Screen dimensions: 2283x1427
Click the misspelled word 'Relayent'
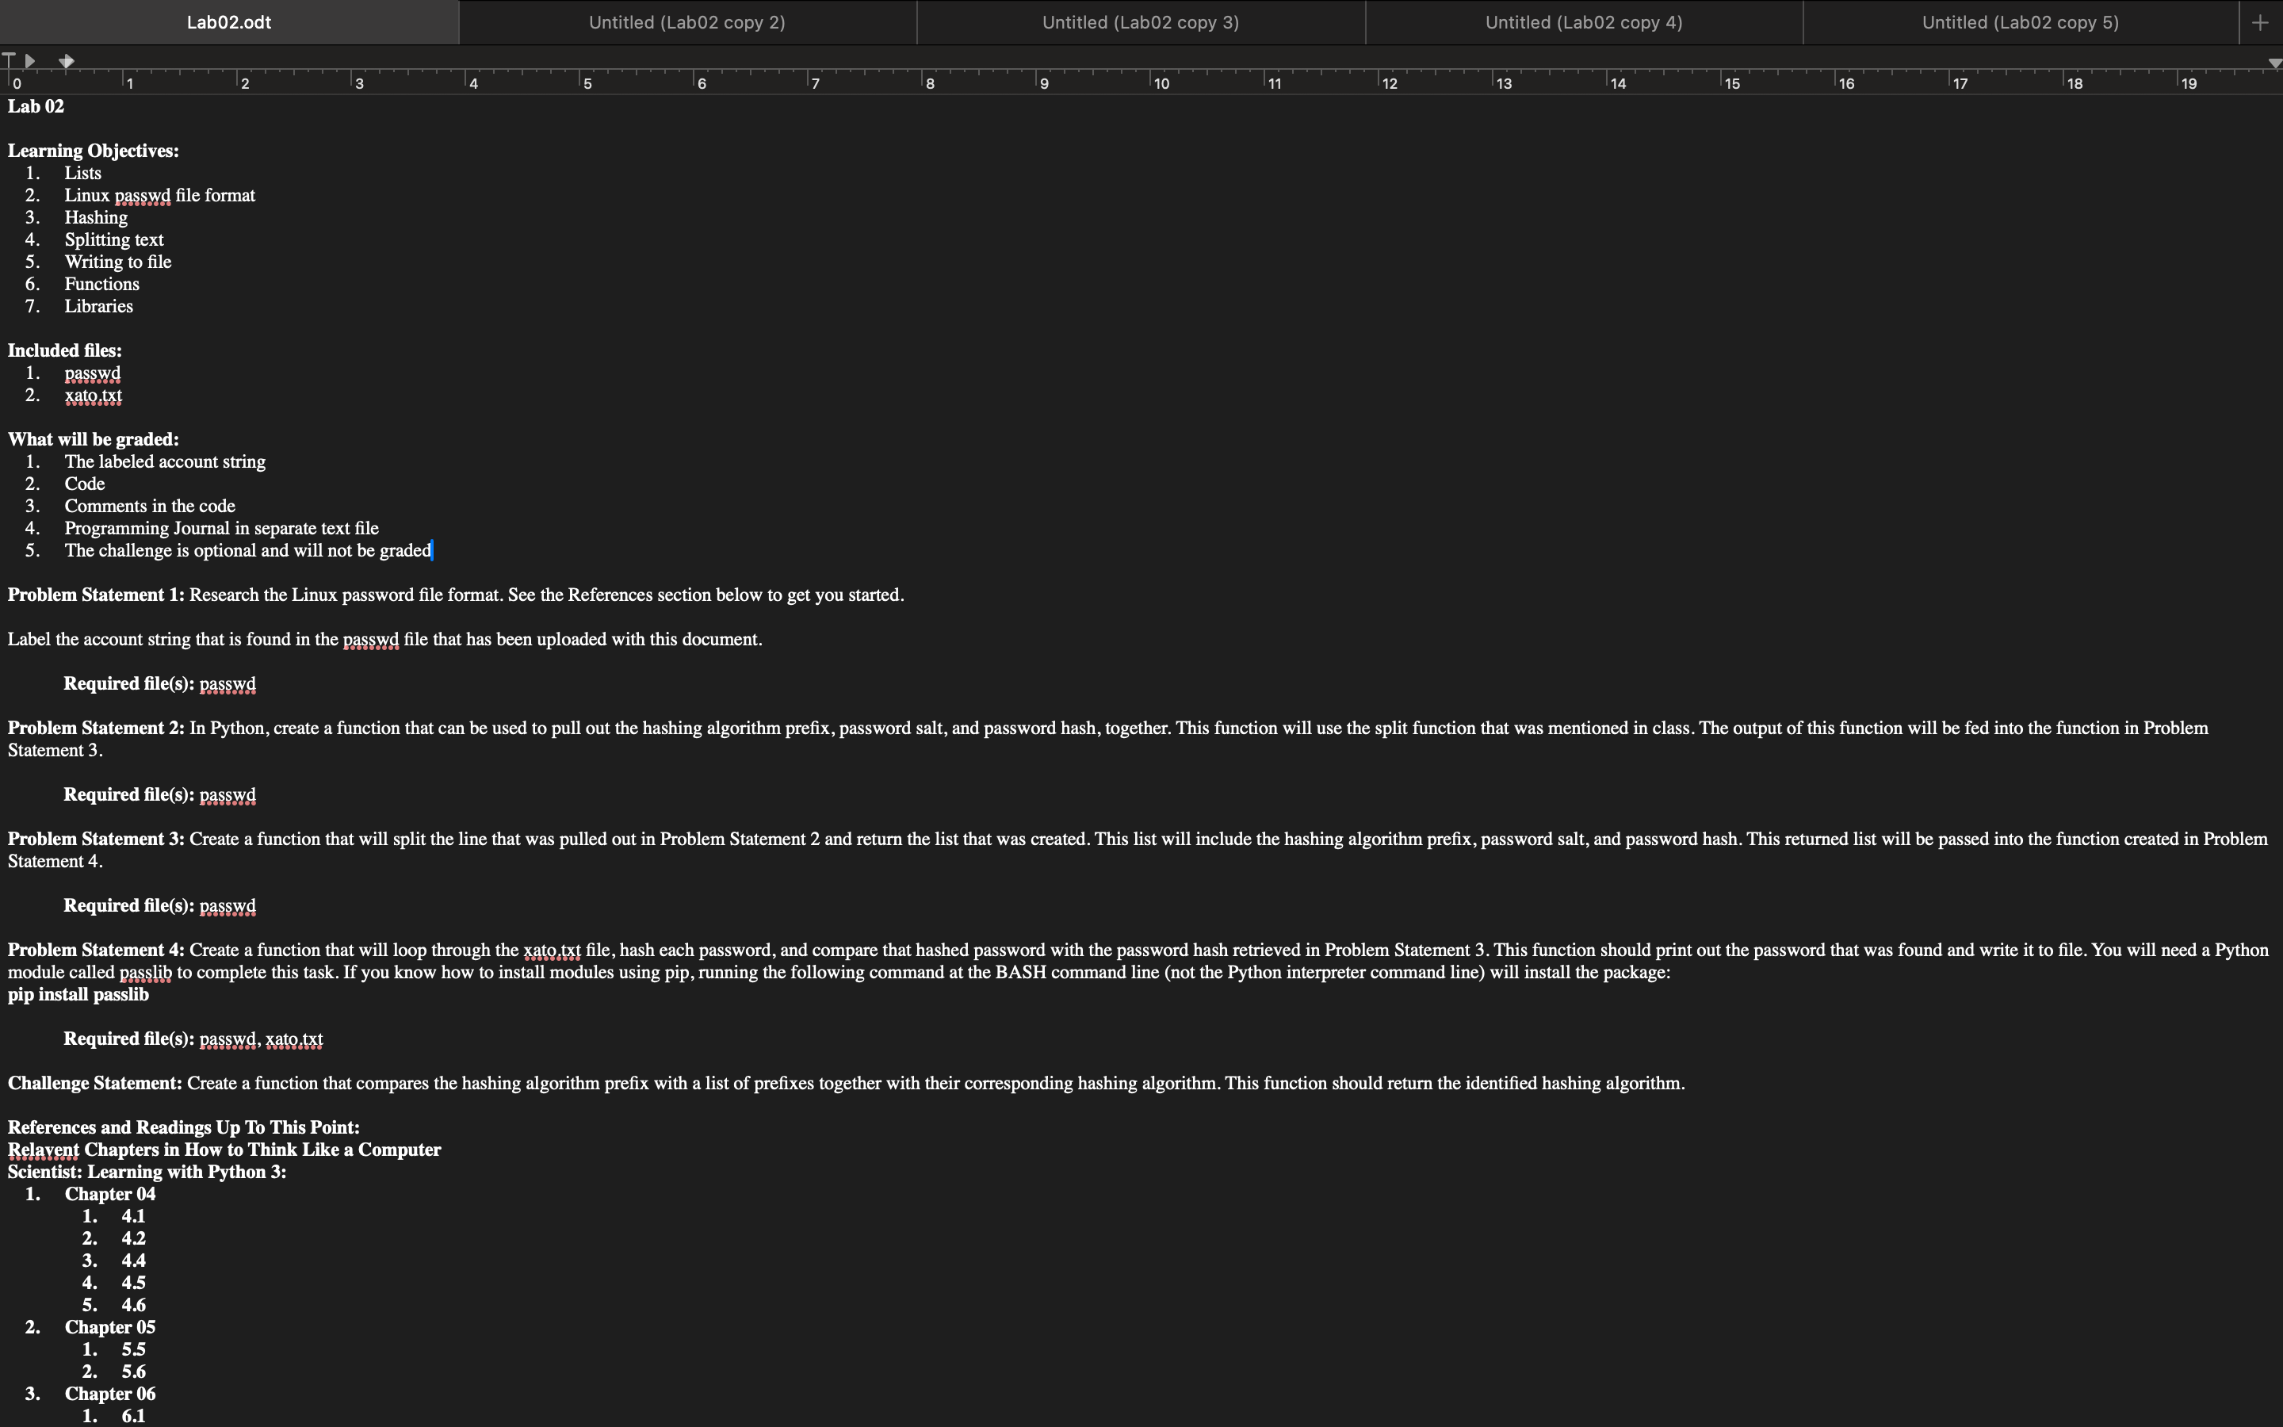tap(44, 1150)
